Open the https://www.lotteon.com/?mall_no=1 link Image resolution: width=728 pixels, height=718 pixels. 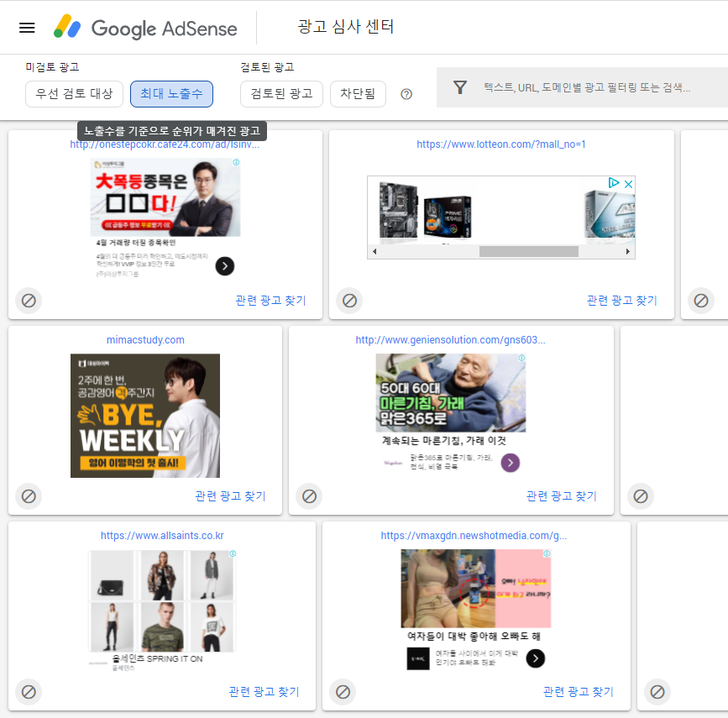pos(501,144)
